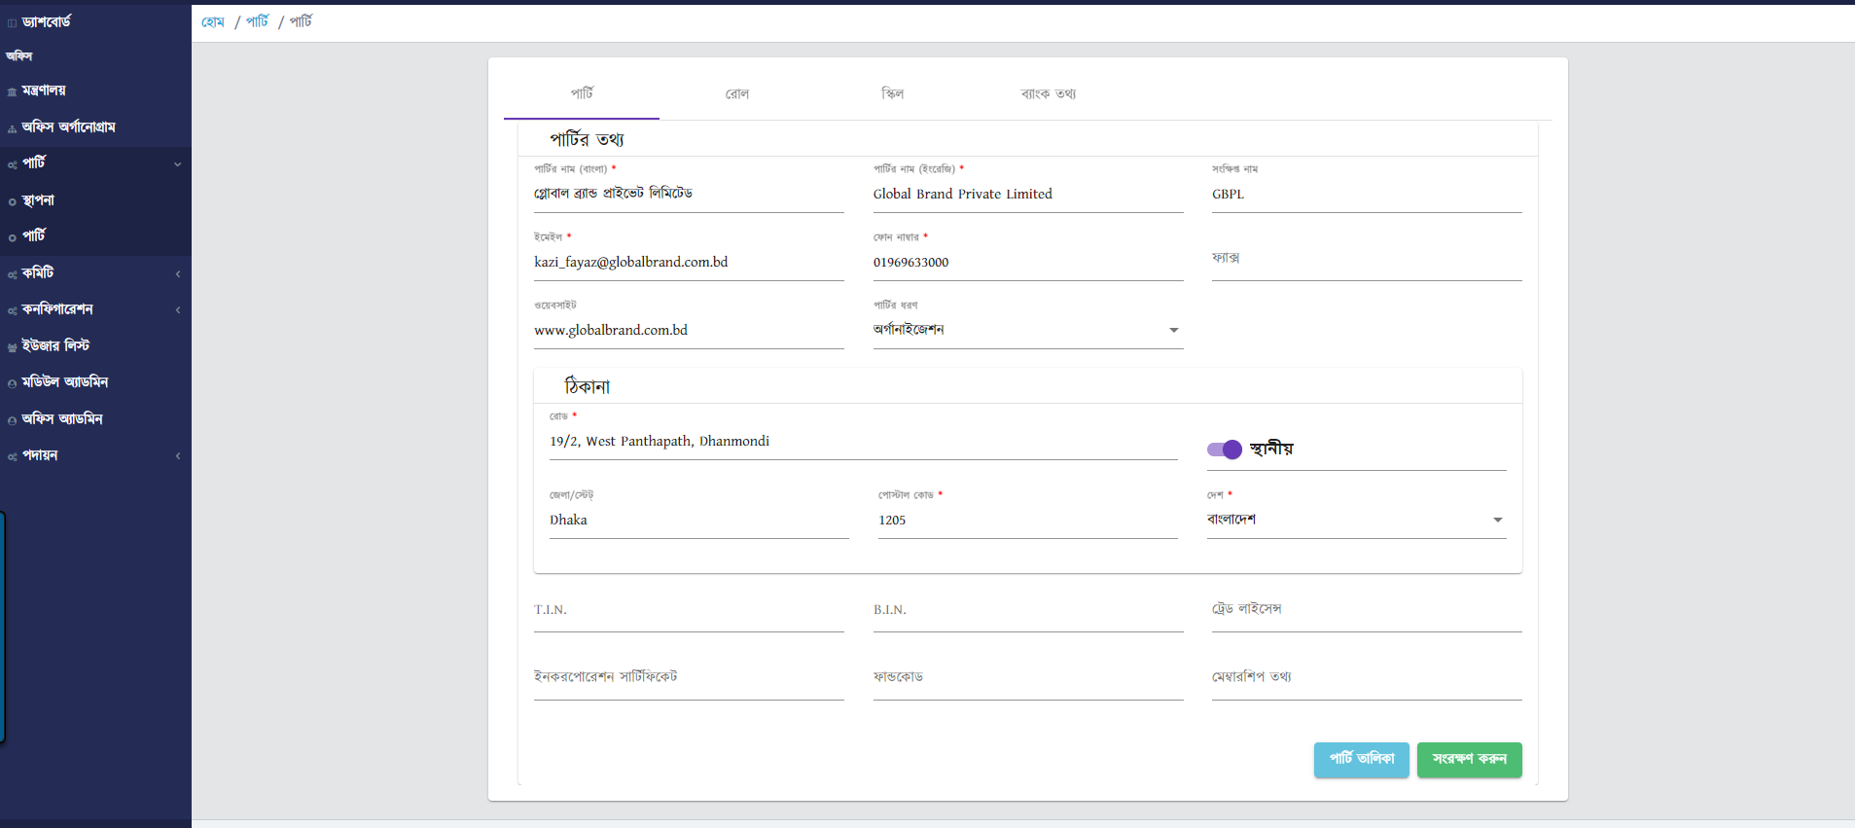Click the ইনকরপোরেশন সার্টিফিকেট field
This screenshot has width=1855, height=828.
(689, 678)
